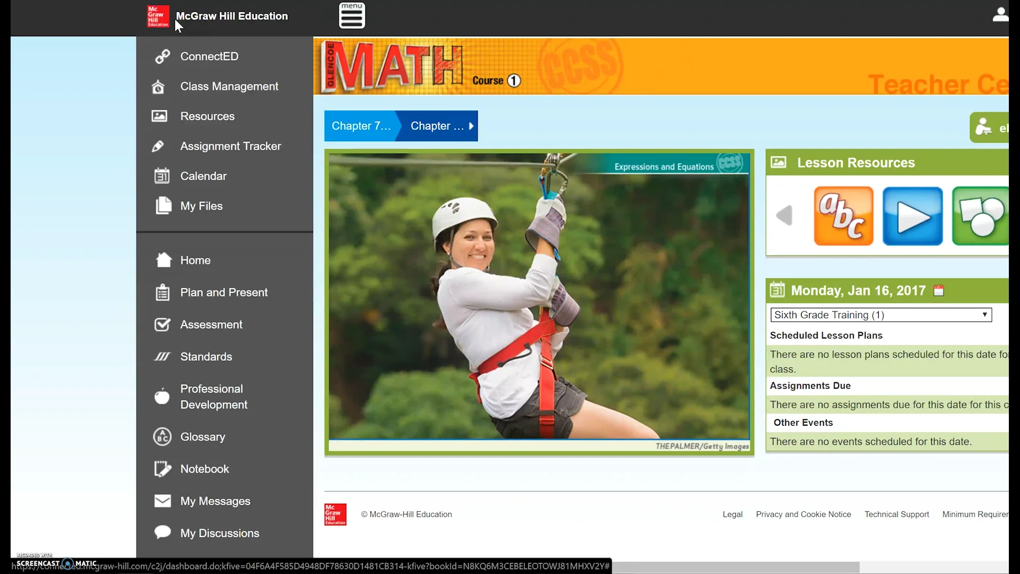The height and width of the screenshot is (574, 1020).
Task: Open the blue play video resource
Action: [913, 216]
